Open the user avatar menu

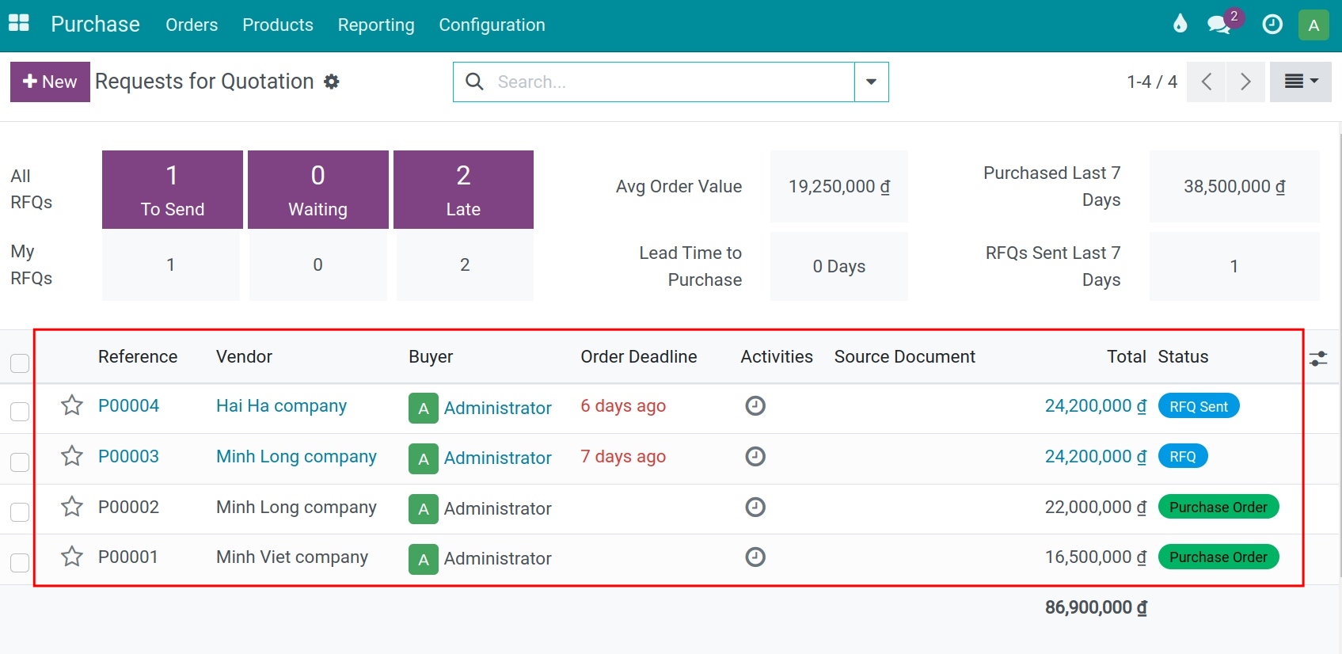tap(1313, 25)
